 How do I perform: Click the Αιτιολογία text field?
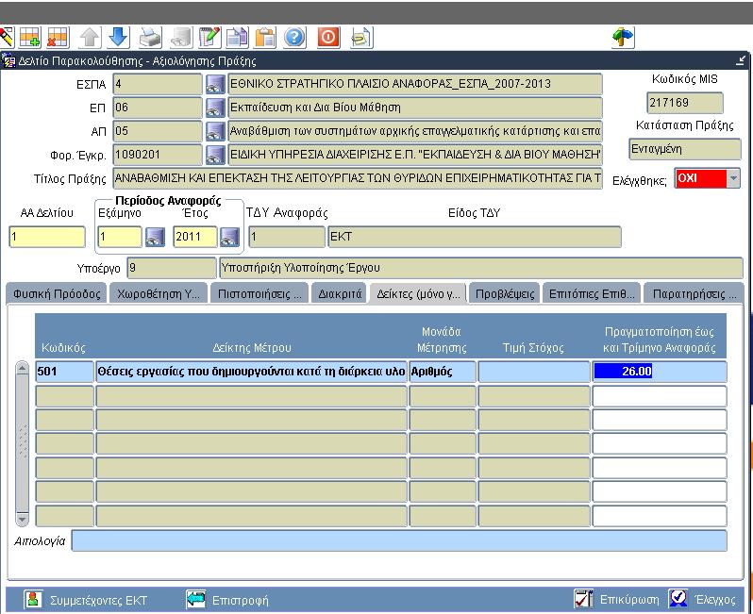(399, 541)
